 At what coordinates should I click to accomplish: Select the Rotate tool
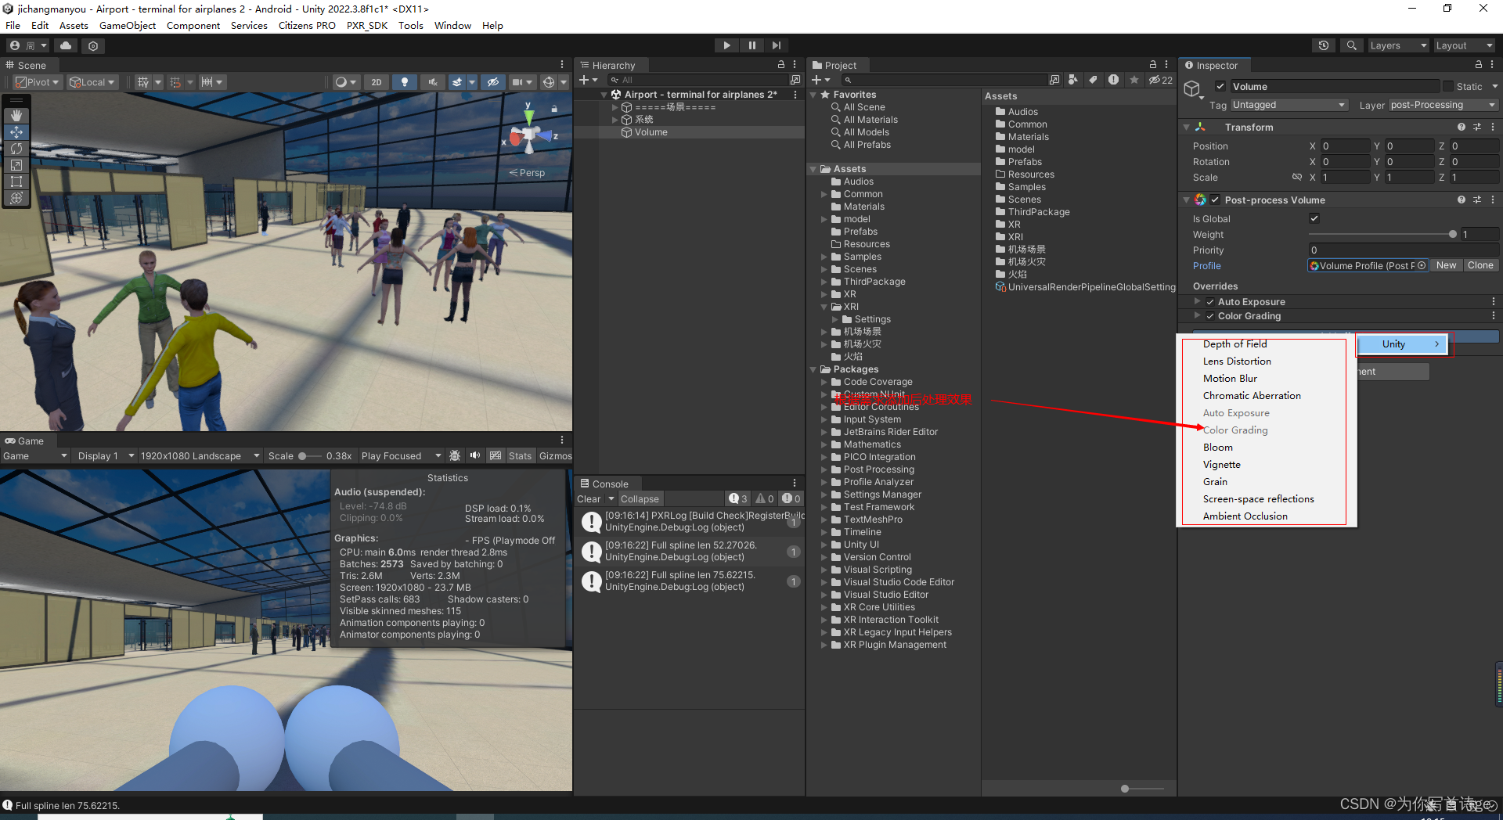[16, 149]
